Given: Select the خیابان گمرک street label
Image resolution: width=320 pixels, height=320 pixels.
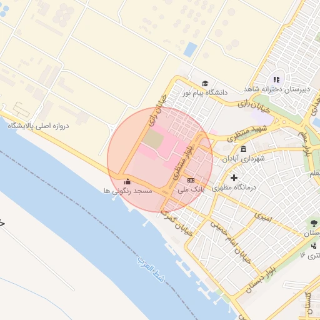Looking at the screenshot, I should coord(177,223).
